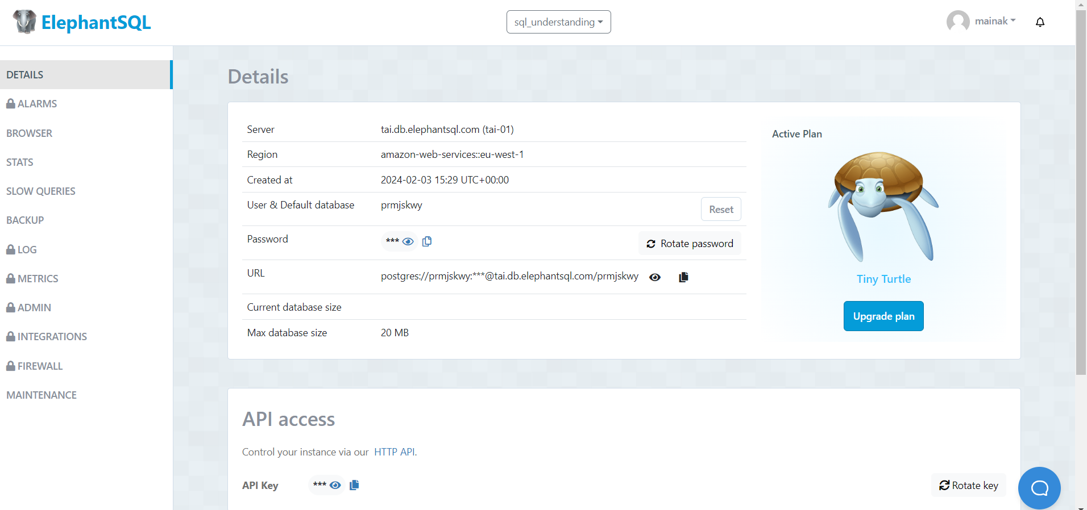Click the page vertical scrollbar
This screenshot has width=1087, height=510.
[x=1081, y=192]
